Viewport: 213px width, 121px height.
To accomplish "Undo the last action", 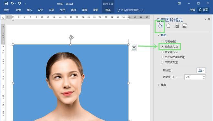I will pyautogui.click(x=12, y=3).
